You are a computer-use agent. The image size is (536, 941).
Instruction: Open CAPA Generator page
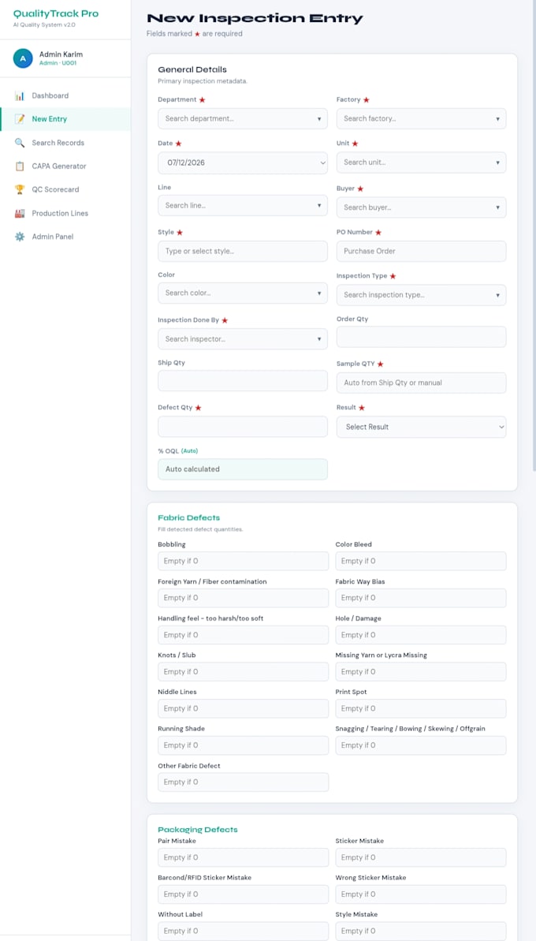coord(65,166)
